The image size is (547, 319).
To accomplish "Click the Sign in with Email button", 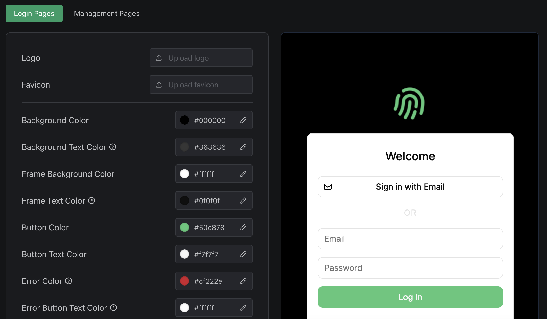I will (x=410, y=187).
